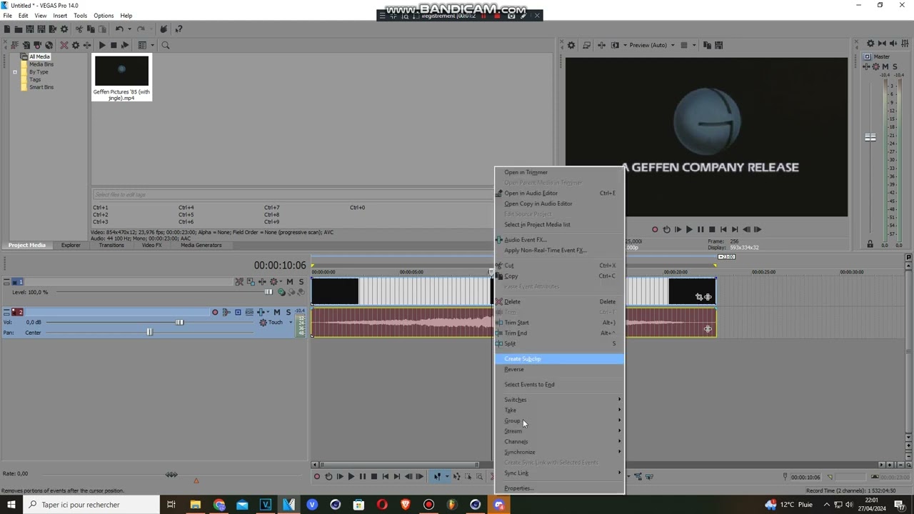Viewport: 914px width, 514px height.
Task: Open the Project Media search magnifier
Action: (166, 45)
